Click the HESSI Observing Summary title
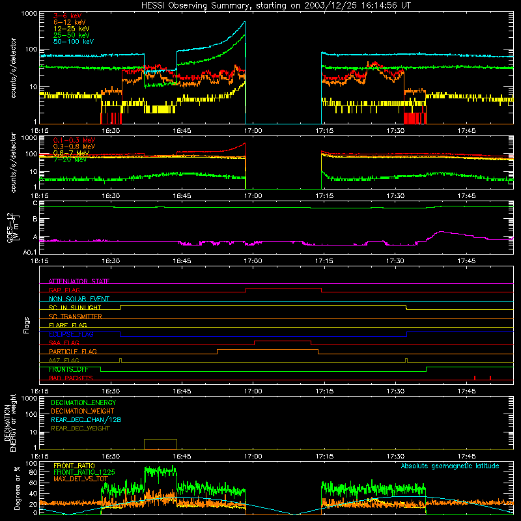Screen dimensions: 521x521 (275, 6)
